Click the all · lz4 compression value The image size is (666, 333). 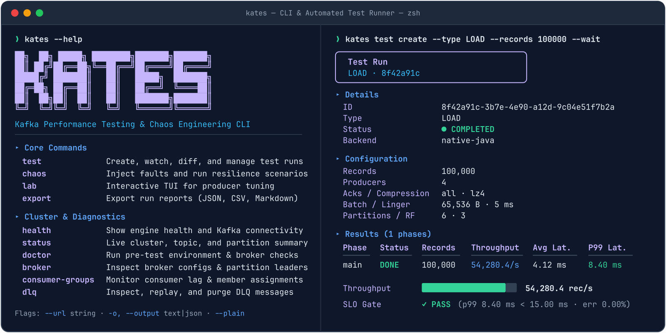463,193
